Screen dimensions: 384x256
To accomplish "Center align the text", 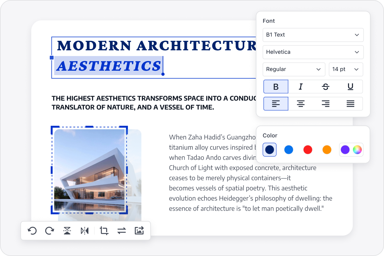I will (300, 104).
